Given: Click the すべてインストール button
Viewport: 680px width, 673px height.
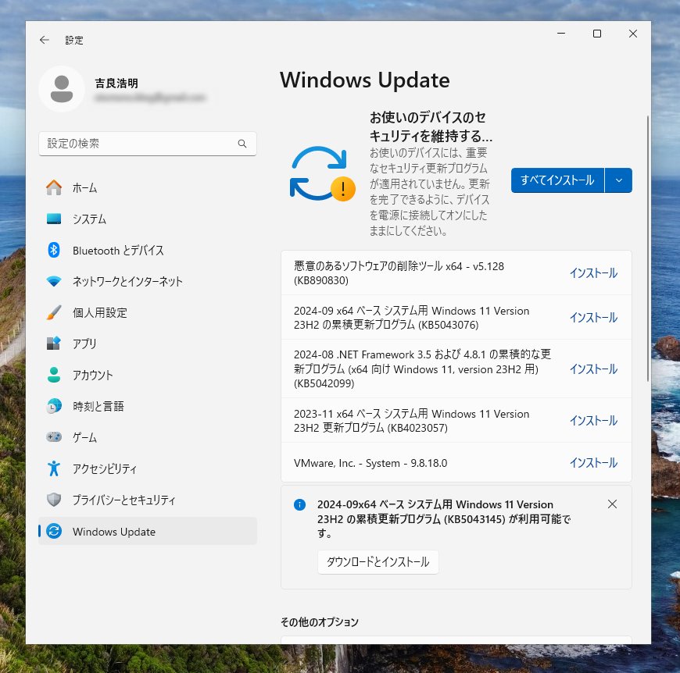Looking at the screenshot, I should 557,180.
